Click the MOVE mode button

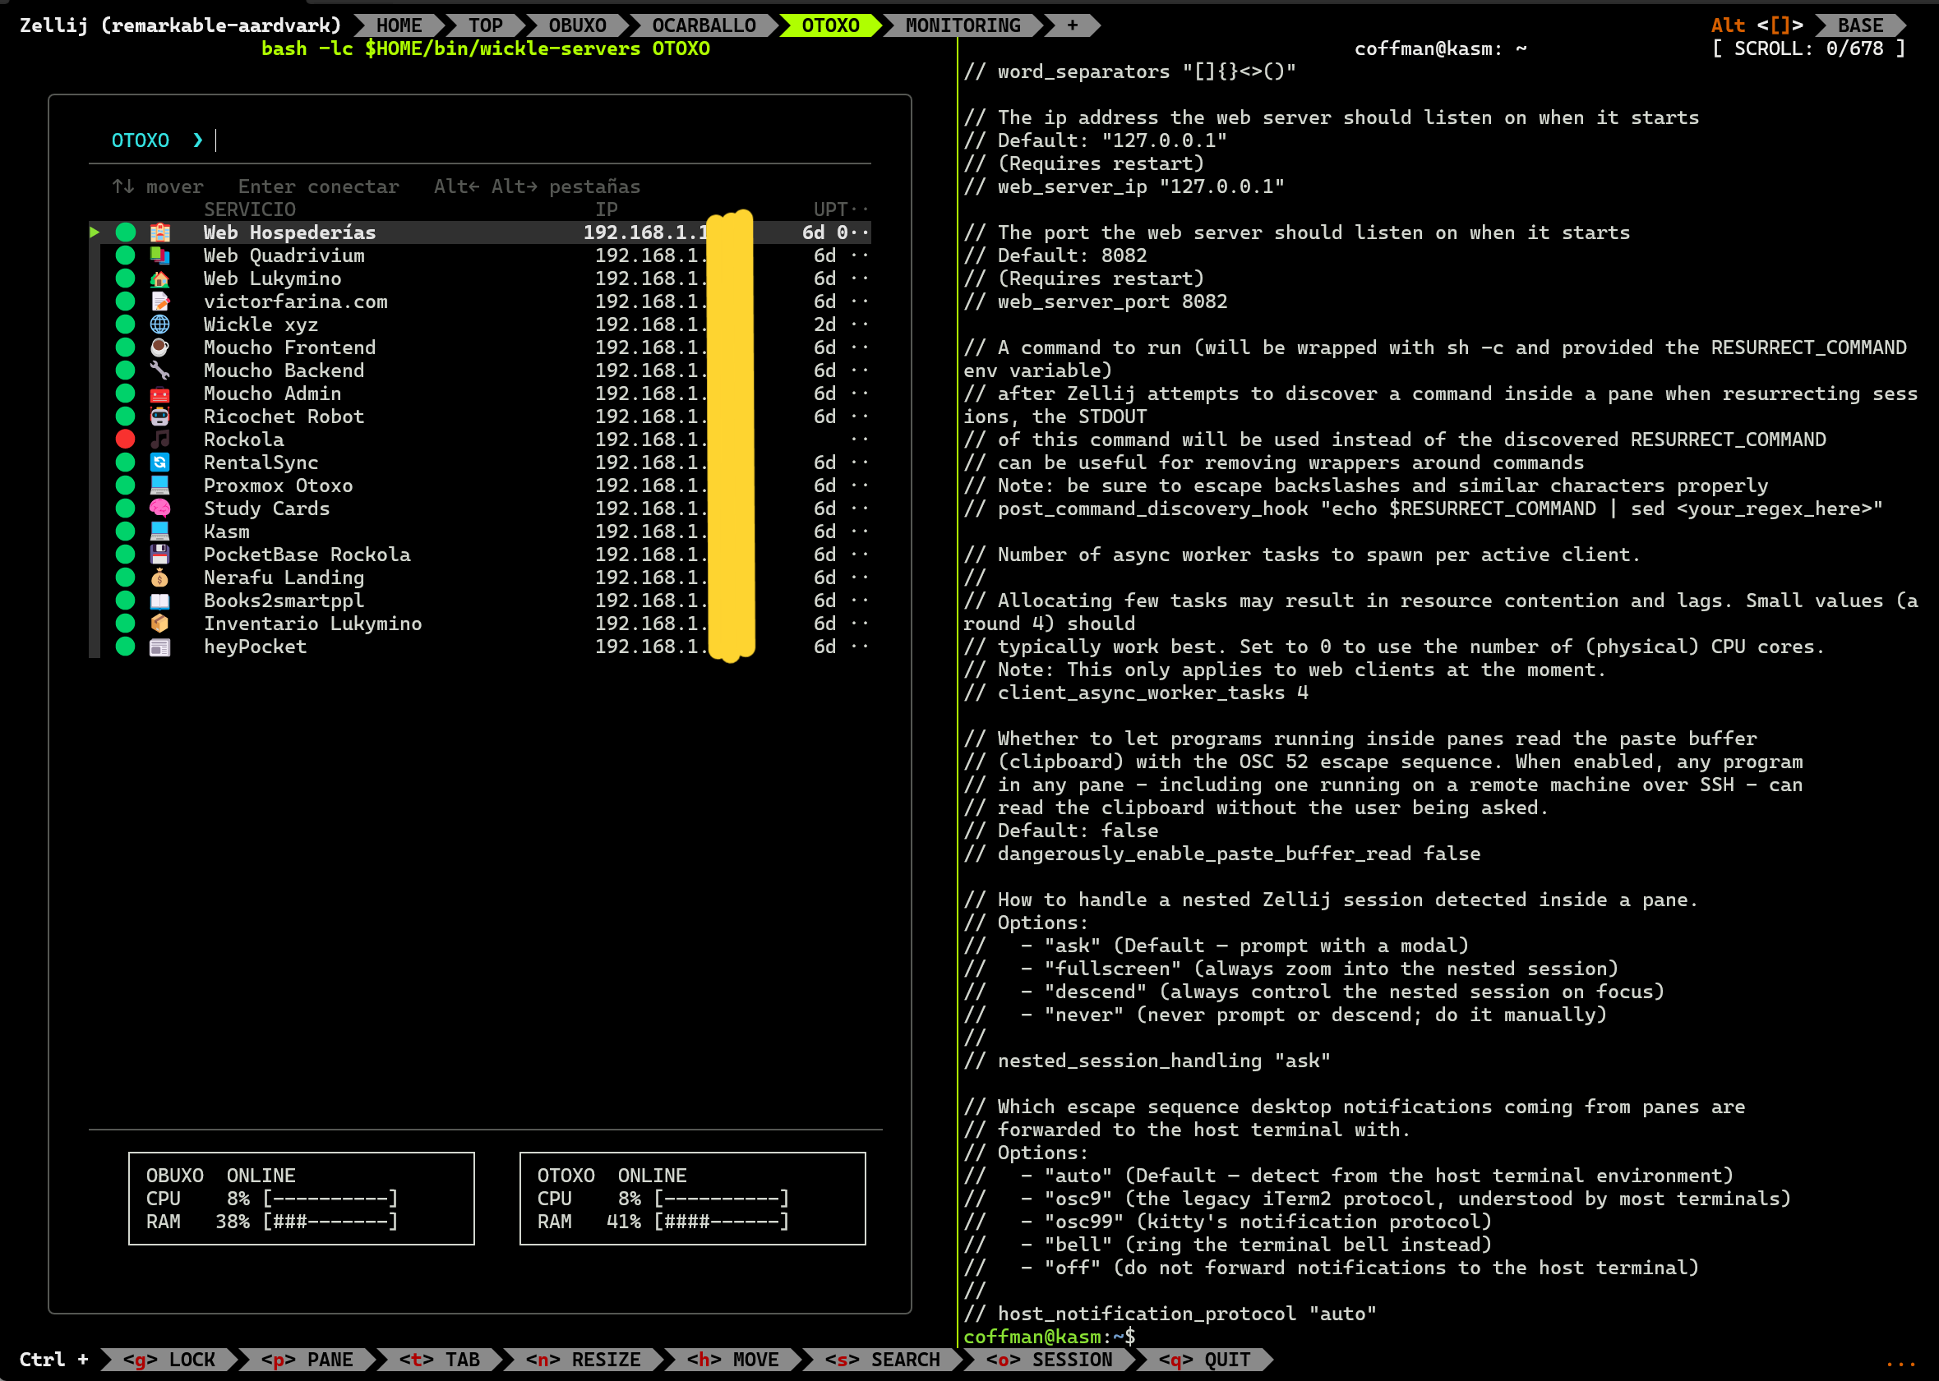tap(732, 1359)
